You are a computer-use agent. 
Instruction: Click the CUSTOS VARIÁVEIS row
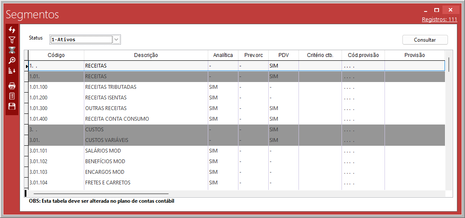point(237,140)
